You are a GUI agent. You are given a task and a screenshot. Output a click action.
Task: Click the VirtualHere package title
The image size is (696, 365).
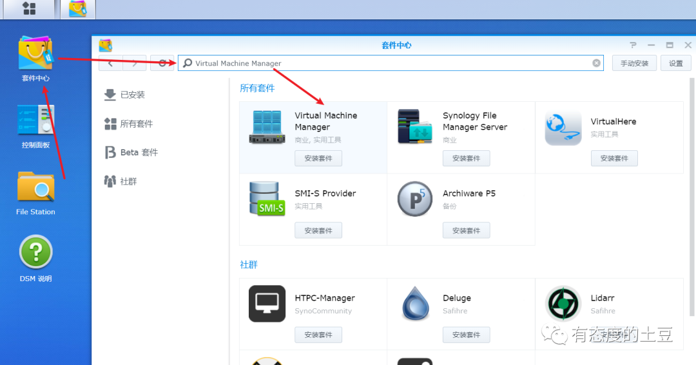point(614,121)
